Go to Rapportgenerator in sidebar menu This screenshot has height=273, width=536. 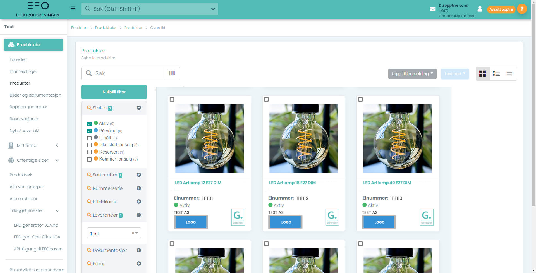coord(28,107)
